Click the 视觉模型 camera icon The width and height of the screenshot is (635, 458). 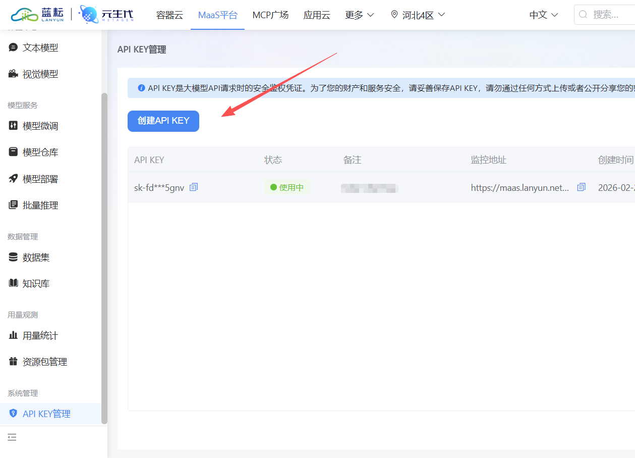tap(14, 74)
